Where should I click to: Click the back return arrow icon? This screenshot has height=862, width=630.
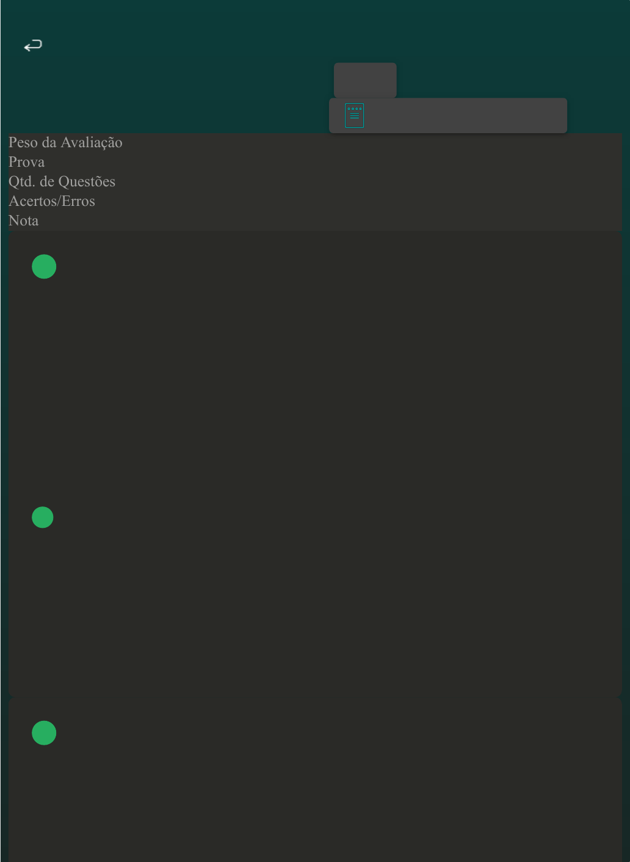coord(33,45)
